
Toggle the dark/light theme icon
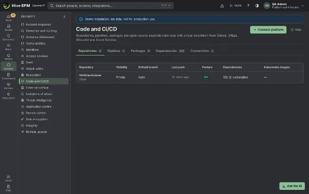[257, 6]
